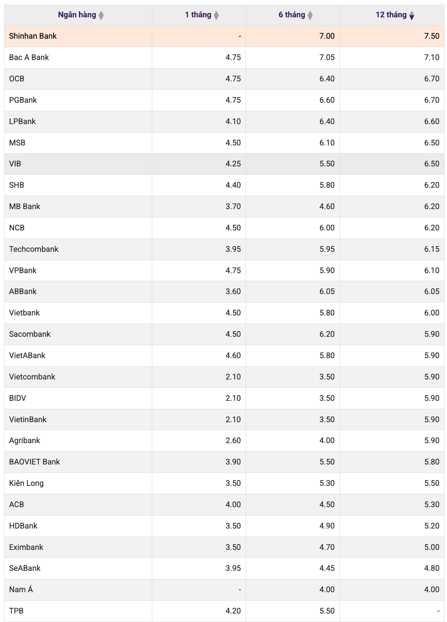This screenshot has height=622, width=447.
Task: Click Bac A Bank's 7.05 rate cell
Action: click(x=293, y=58)
